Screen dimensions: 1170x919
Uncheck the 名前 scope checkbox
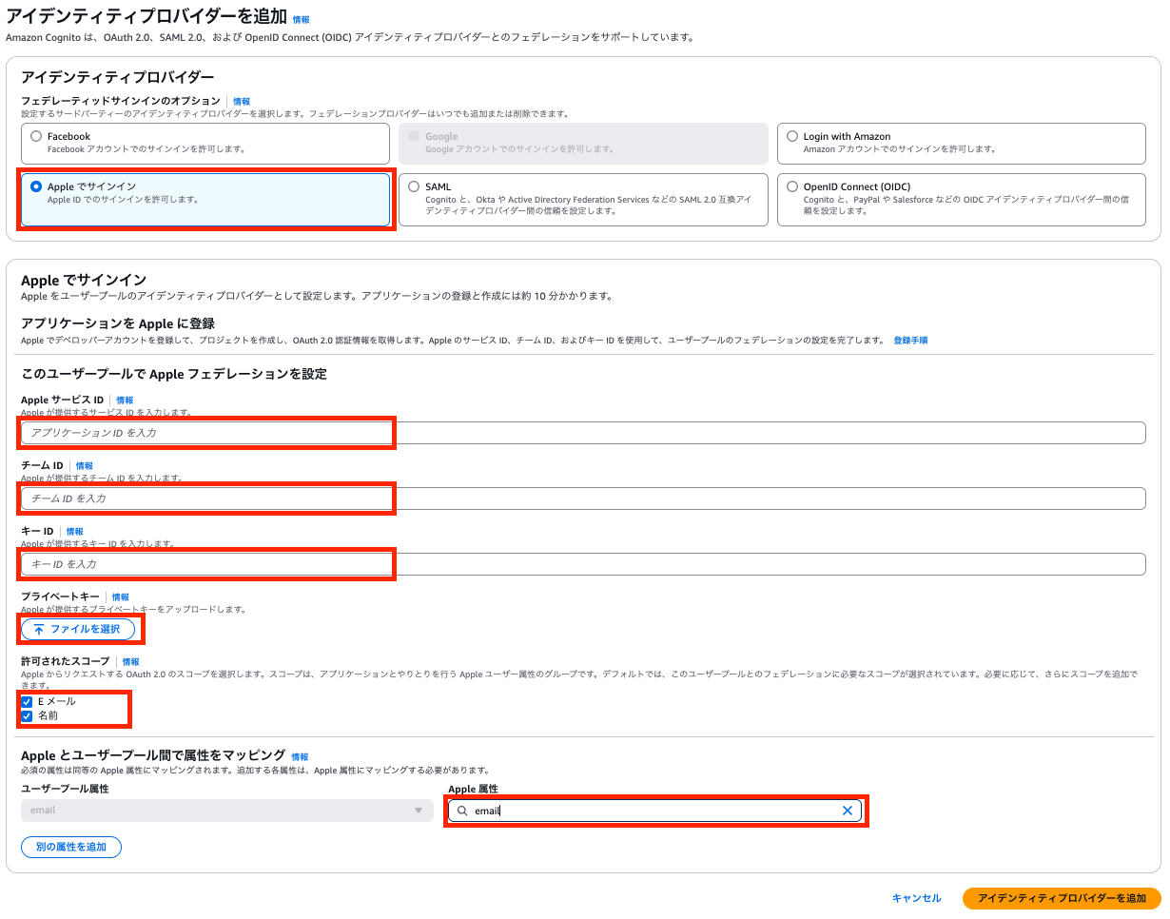pos(25,715)
